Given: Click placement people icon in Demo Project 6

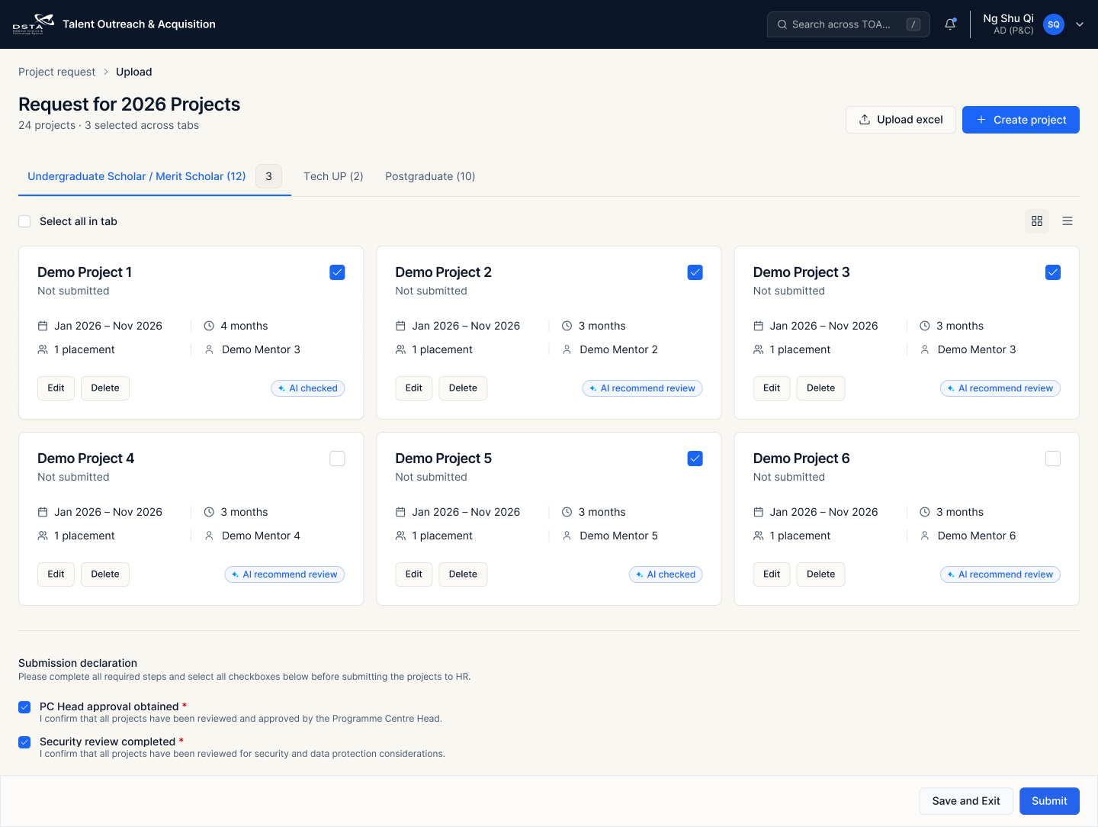Looking at the screenshot, I should pos(758,536).
